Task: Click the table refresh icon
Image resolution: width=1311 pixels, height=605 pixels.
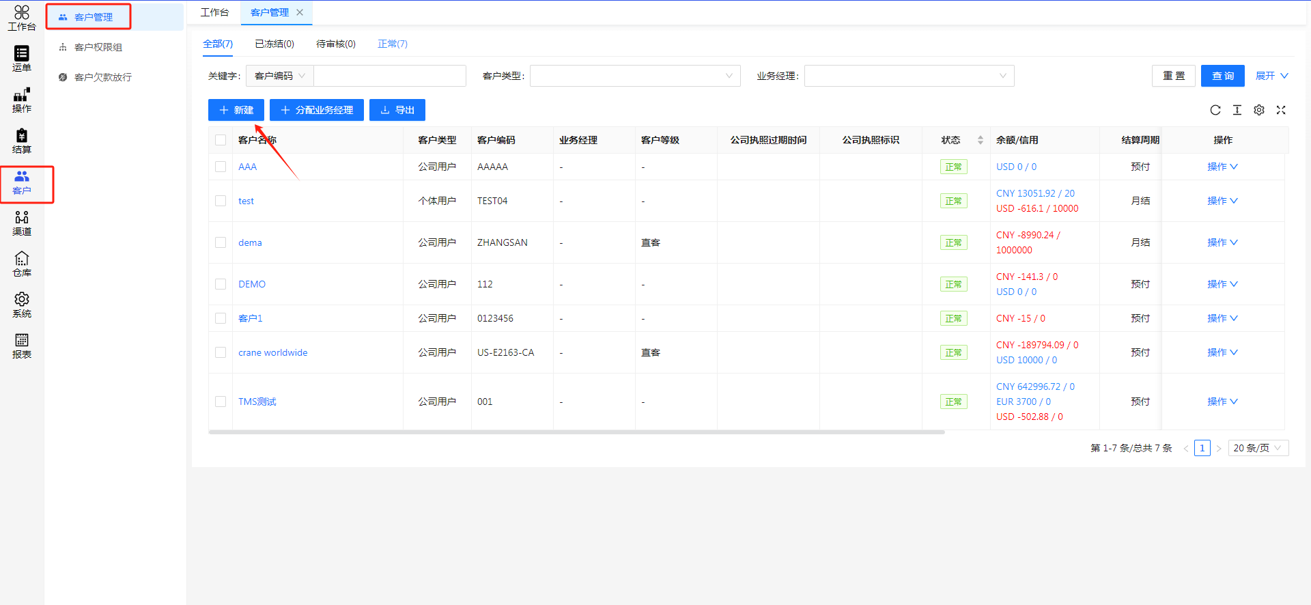Action: [1215, 110]
